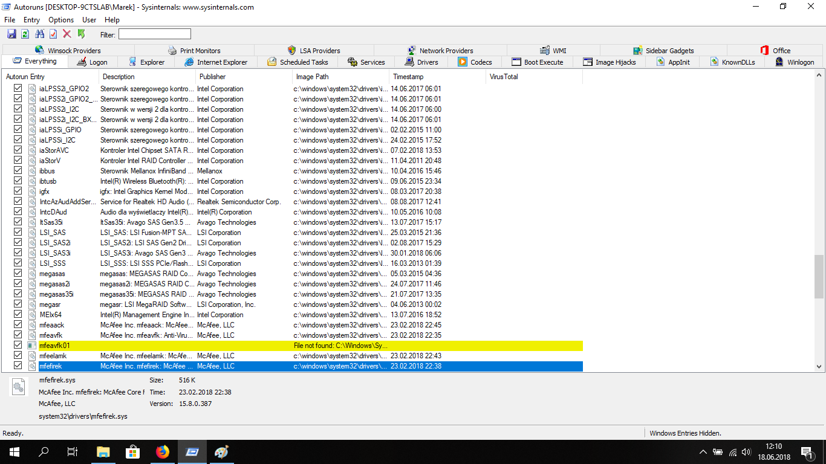Screen dimensions: 826x464
Task: Switch to the Scheduled Tasks tab
Action: pyautogui.click(x=298, y=62)
